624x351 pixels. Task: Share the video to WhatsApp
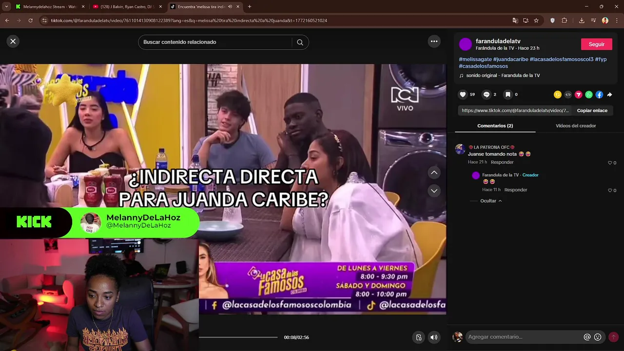[589, 95]
